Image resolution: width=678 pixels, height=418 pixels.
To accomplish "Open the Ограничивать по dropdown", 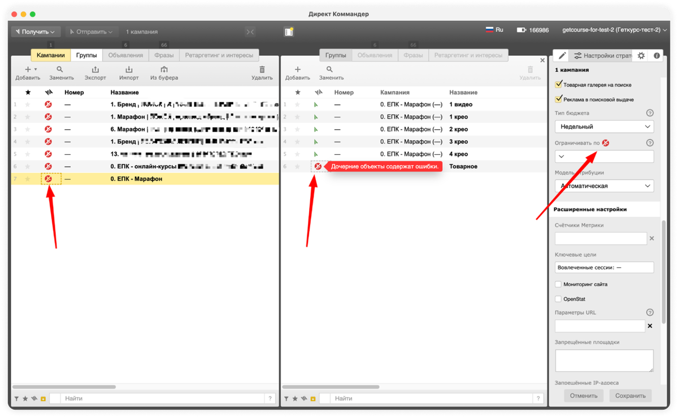I will (604, 156).
